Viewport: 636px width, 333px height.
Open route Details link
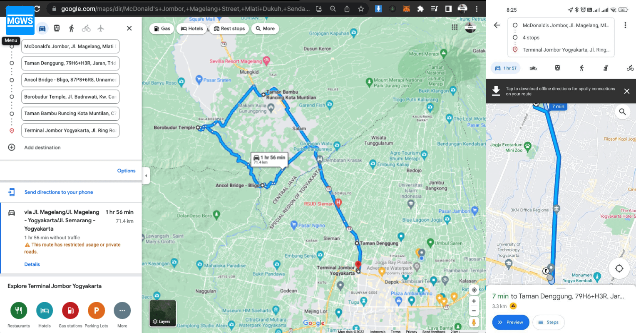(32, 264)
